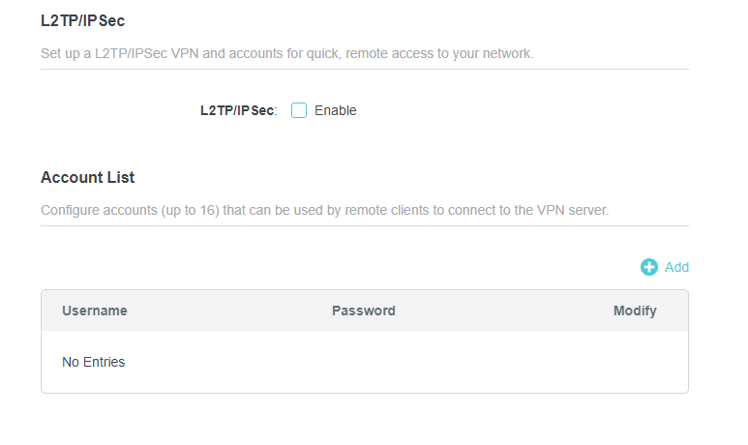Click the bottom border of the account table
The width and height of the screenshot is (748, 445).
(x=364, y=393)
